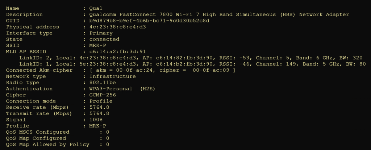
Task: Click the Network type value Infrastructure
Action: coord(113,76)
